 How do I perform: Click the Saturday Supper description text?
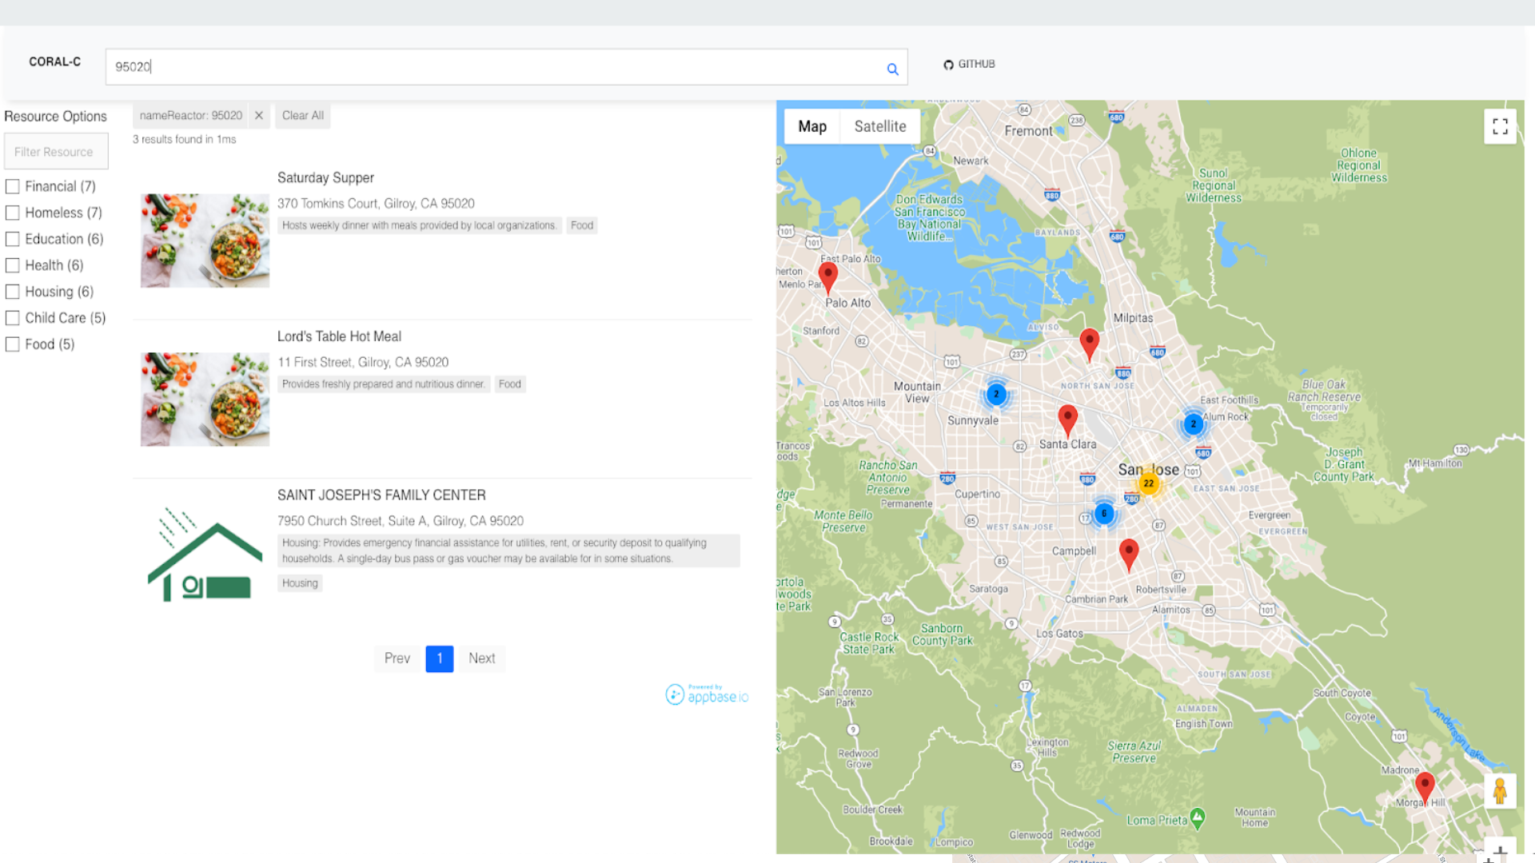pos(420,225)
